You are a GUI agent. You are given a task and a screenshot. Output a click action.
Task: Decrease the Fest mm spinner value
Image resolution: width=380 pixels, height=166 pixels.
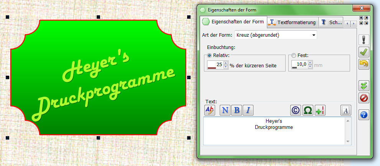point(310,67)
